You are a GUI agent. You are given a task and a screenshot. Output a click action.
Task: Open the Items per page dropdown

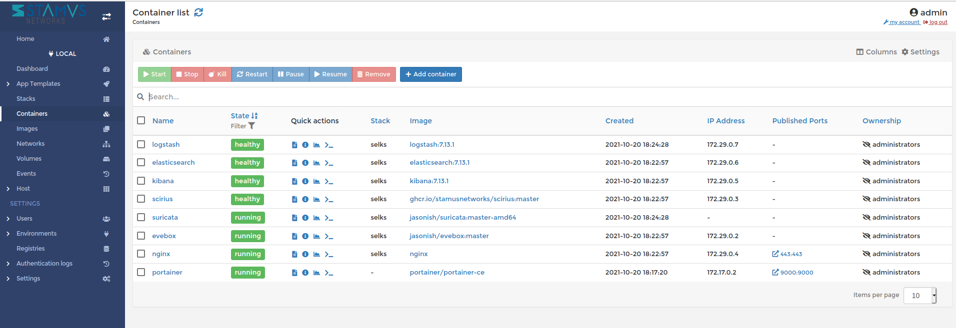pos(920,296)
